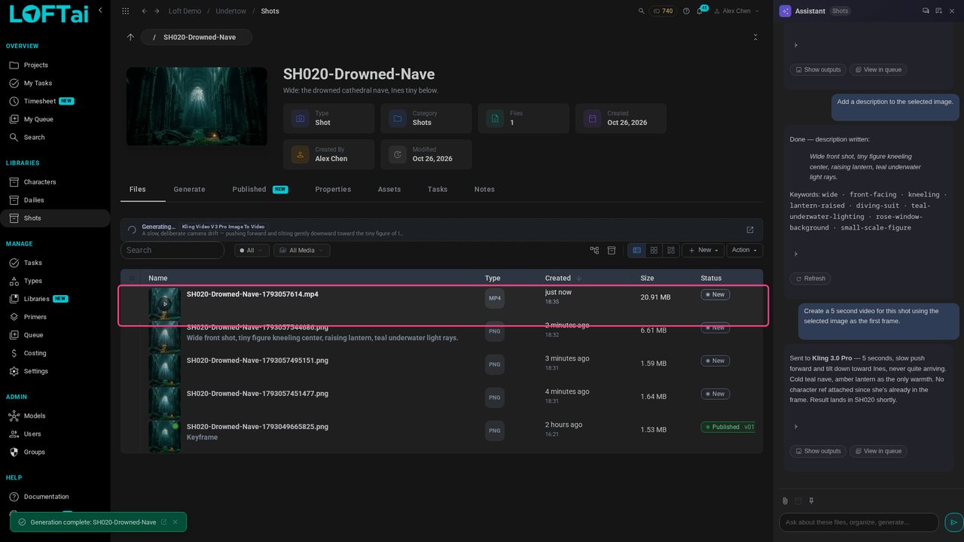Click the help question mark icon
The width and height of the screenshot is (964, 542).
pyautogui.click(x=686, y=11)
